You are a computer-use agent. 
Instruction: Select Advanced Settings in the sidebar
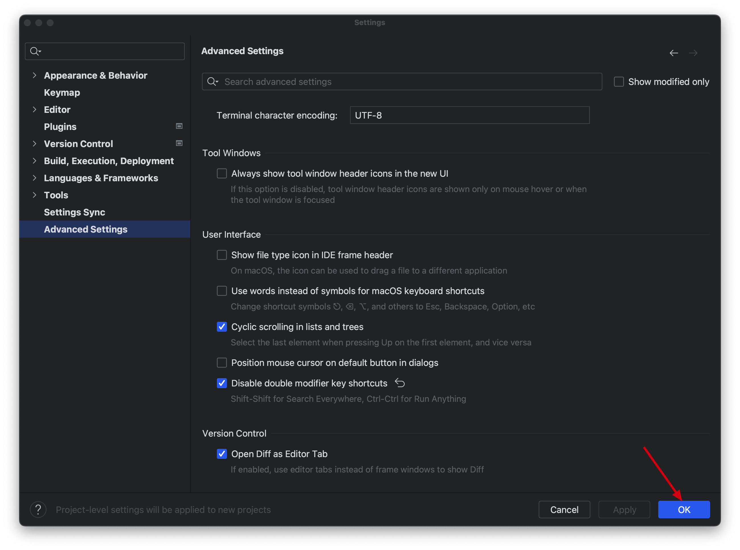coord(105,229)
